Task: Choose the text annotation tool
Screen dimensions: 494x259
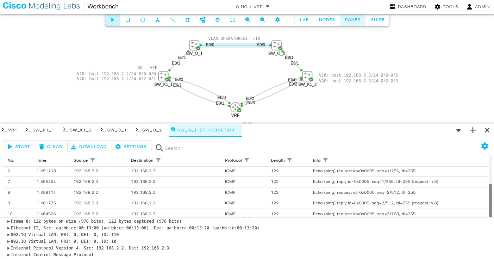Action: pos(158,20)
